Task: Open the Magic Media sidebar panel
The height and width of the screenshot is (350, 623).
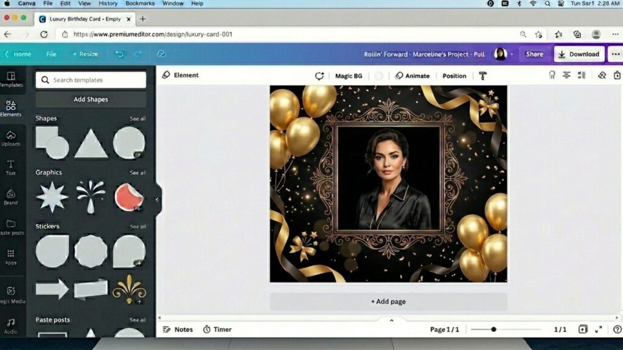Action: 11,295
